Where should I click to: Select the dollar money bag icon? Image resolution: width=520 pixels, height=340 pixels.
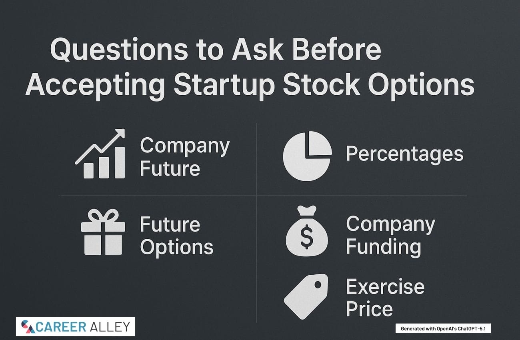point(307,232)
